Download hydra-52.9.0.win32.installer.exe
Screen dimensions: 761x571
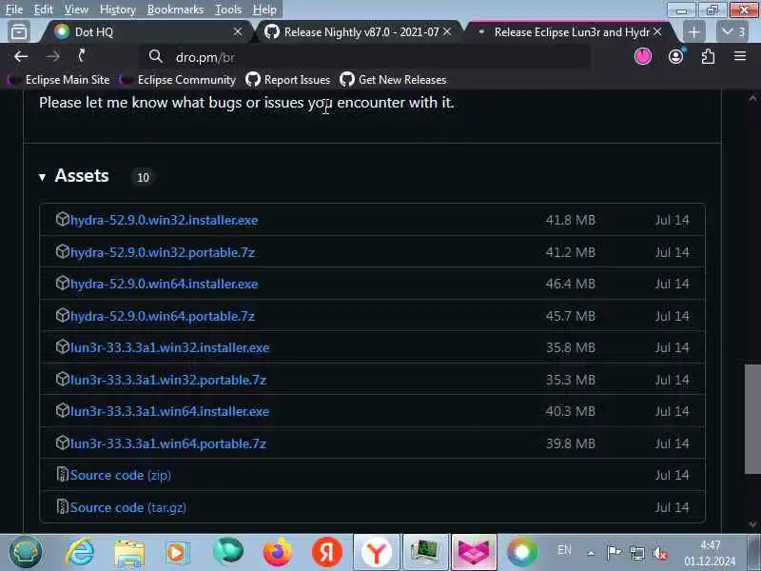click(x=164, y=220)
